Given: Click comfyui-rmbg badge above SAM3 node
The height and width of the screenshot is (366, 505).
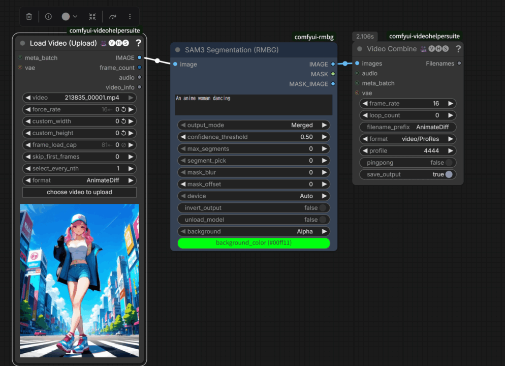Looking at the screenshot, I should coord(314,37).
